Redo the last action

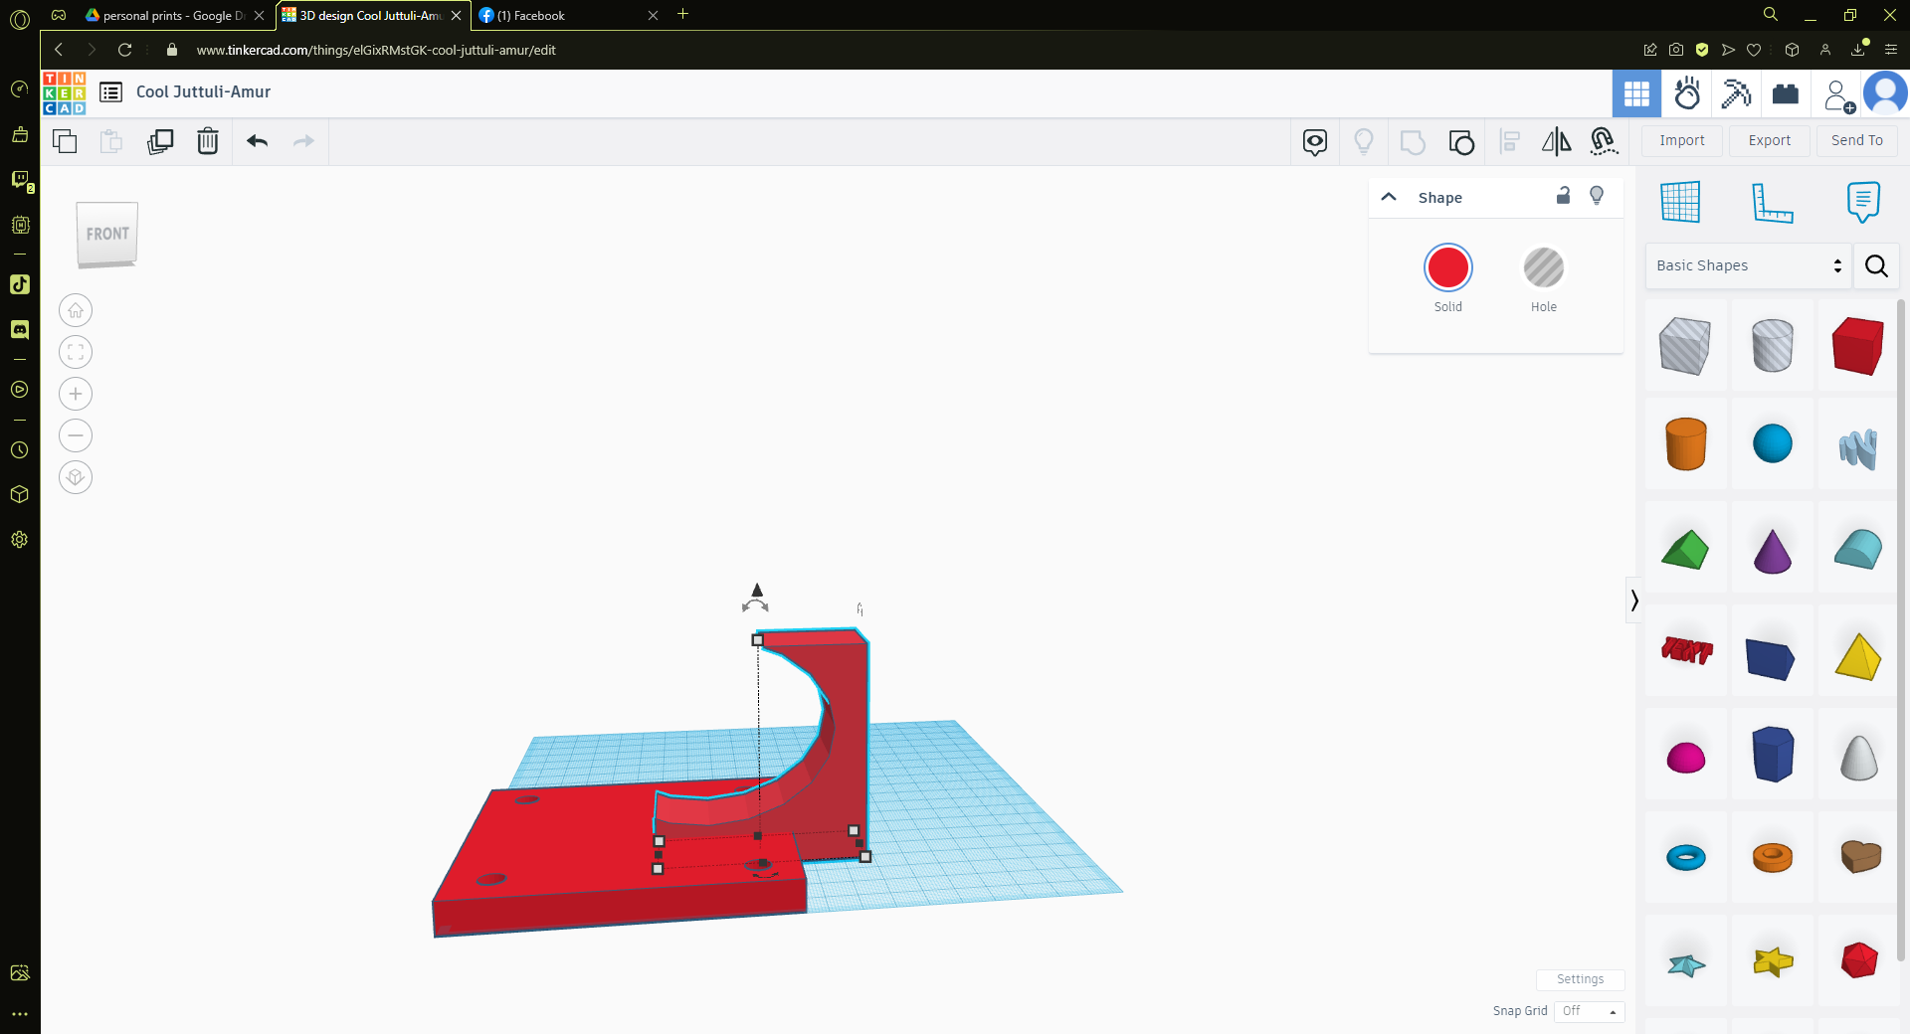pos(303,141)
